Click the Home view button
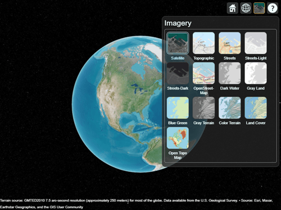 [233, 8]
